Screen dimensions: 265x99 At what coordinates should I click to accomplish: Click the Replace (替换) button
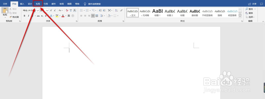click(249, 13)
